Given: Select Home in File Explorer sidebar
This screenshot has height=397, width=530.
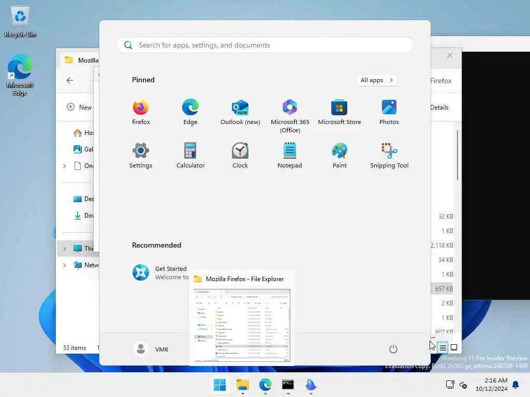Looking at the screenshot, I should point(83,133).
